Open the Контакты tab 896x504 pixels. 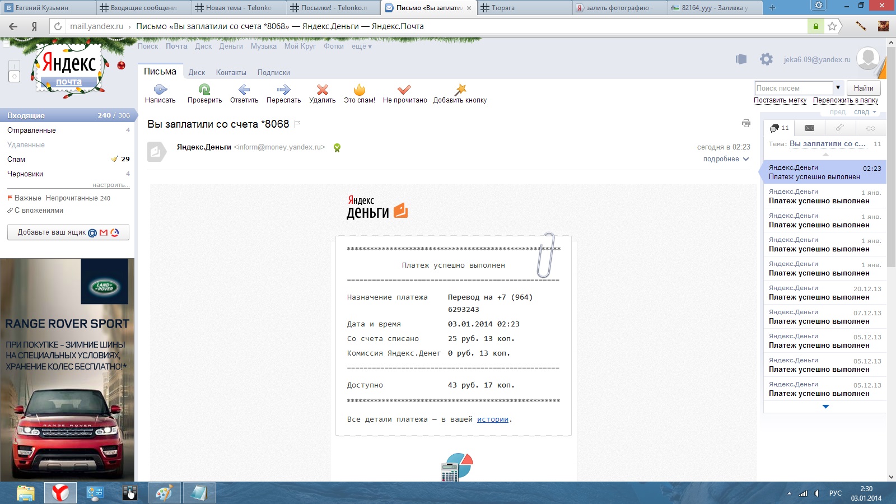231,73
